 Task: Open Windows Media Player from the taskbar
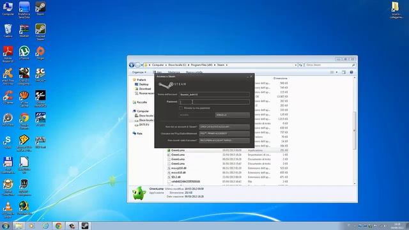pyautogui.click(x=32, y=226)
